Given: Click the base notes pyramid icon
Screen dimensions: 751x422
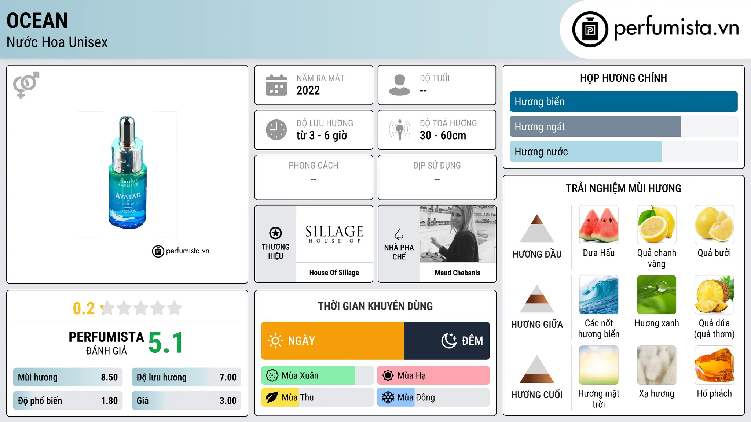Looking at the screenshot, I should point(537,369).
